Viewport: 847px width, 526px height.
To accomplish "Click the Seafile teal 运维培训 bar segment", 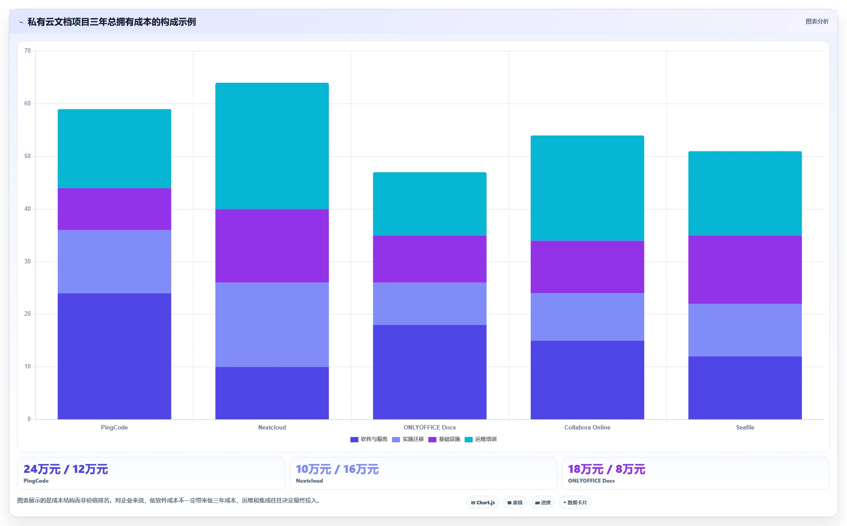I will (x=745, y=193).
